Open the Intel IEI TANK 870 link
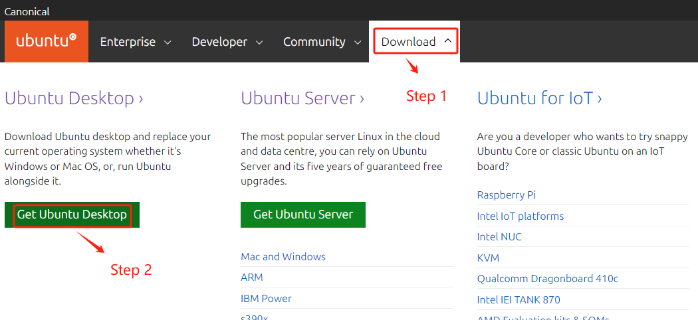Viewport: 698px width, 320px height. pyautogui.click(x=519, y=299)
